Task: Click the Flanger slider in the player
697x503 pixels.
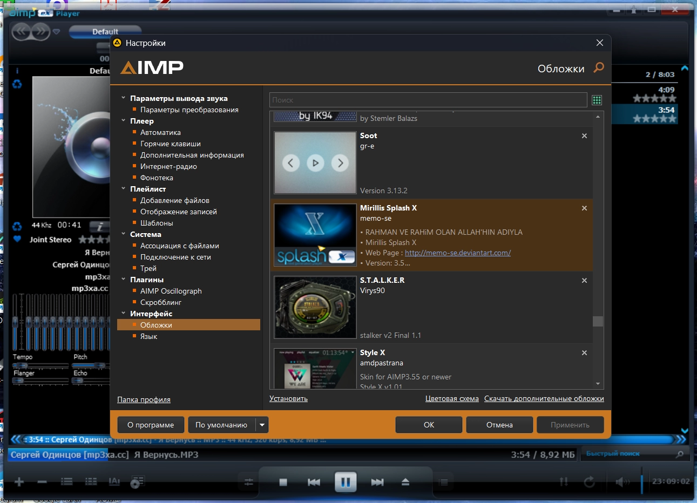Action: (41, 380)
